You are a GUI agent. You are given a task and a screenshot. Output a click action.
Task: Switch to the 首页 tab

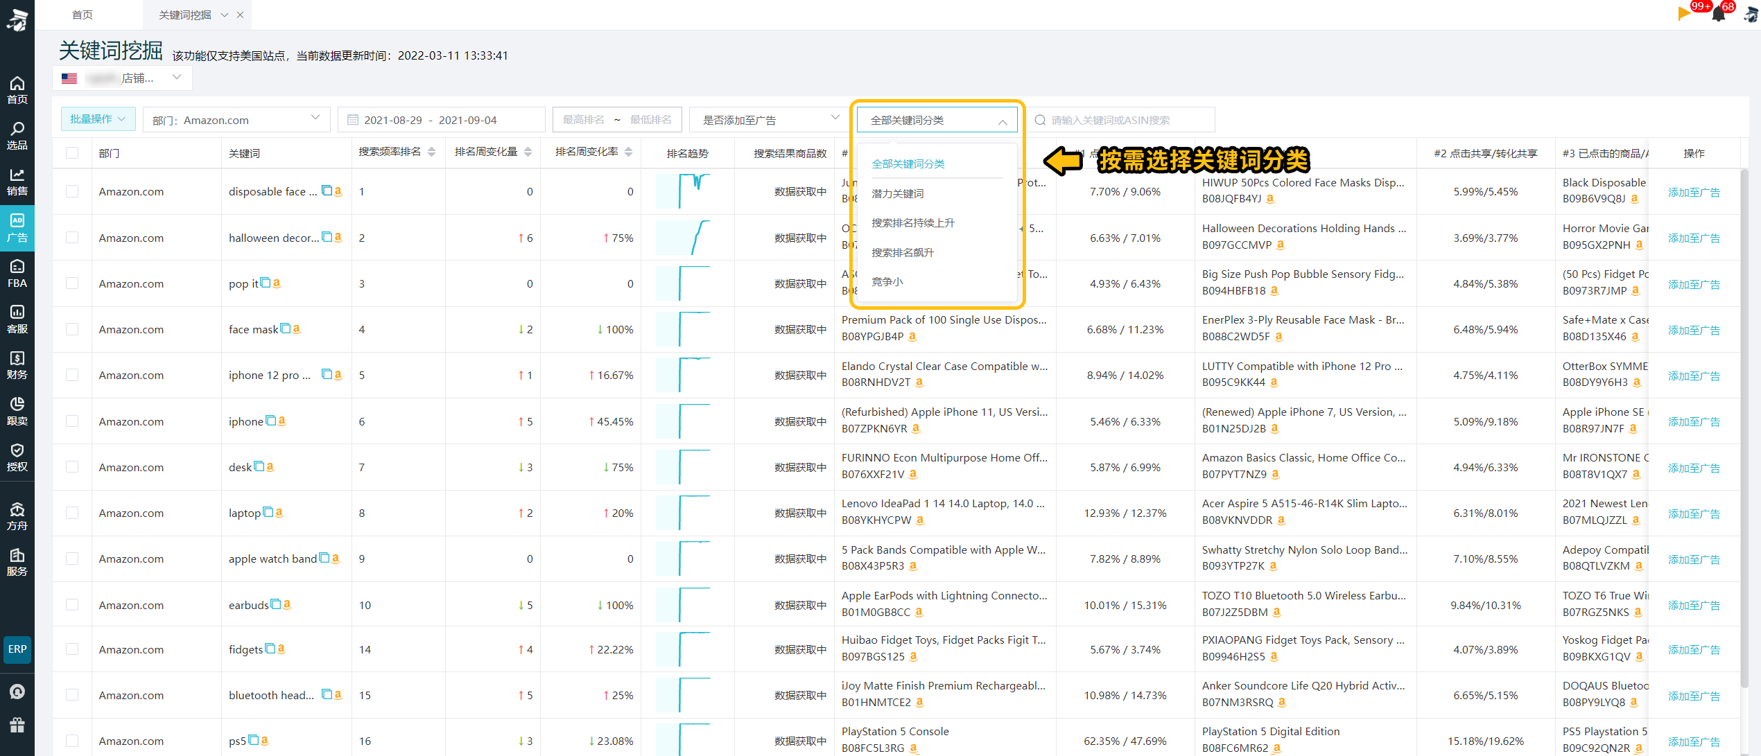coord(83,15)
